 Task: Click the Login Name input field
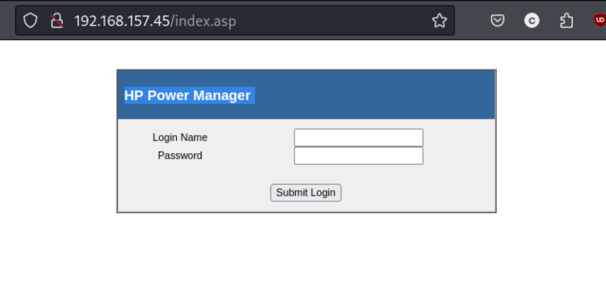coord(359,138)
